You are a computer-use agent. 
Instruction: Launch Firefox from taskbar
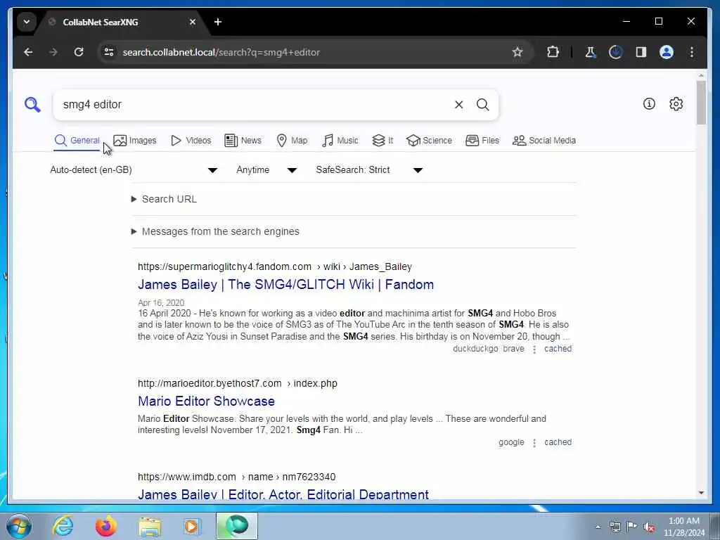105,527
